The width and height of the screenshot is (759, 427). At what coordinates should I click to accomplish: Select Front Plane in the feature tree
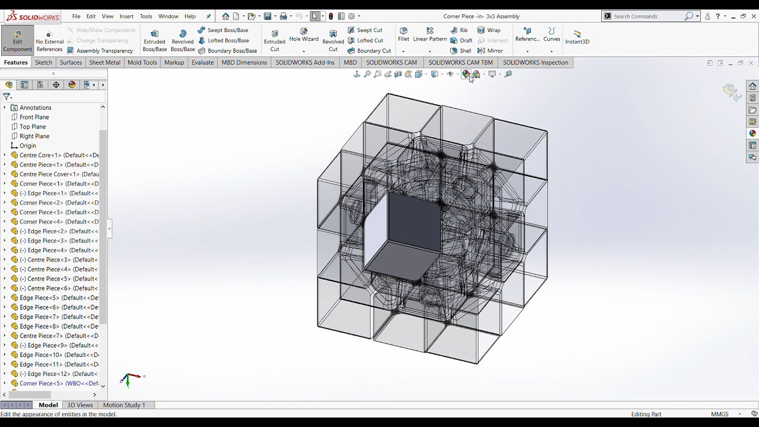click(x=34, y=117)
